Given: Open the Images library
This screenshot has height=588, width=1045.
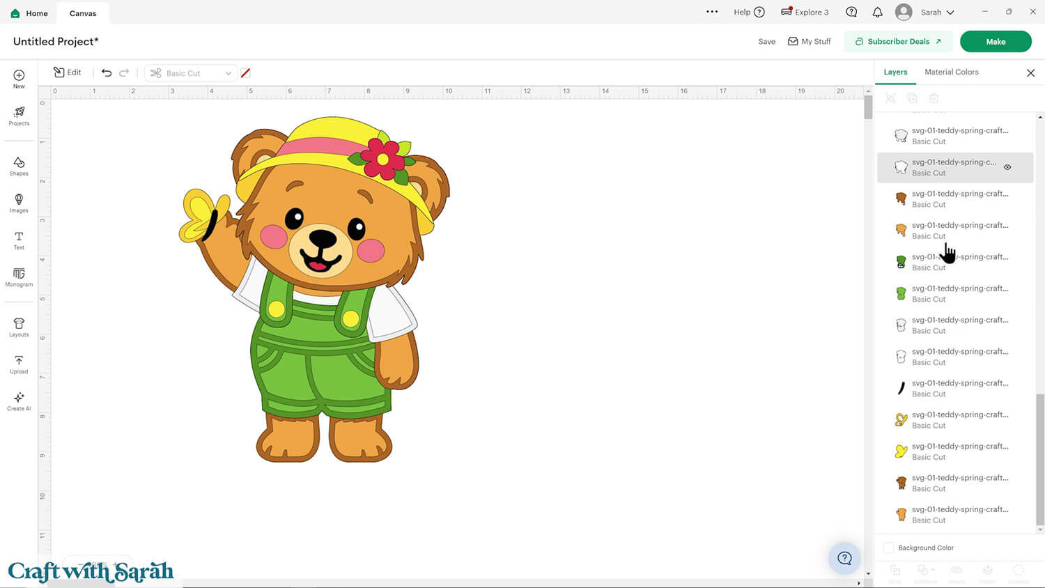Looking at the screenshot, I should pos(19,203).
